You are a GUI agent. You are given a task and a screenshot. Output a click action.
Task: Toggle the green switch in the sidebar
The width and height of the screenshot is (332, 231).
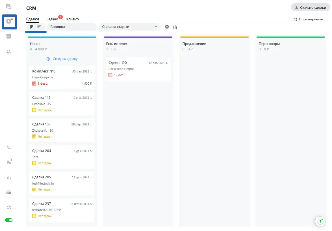[x=9, y=220]
